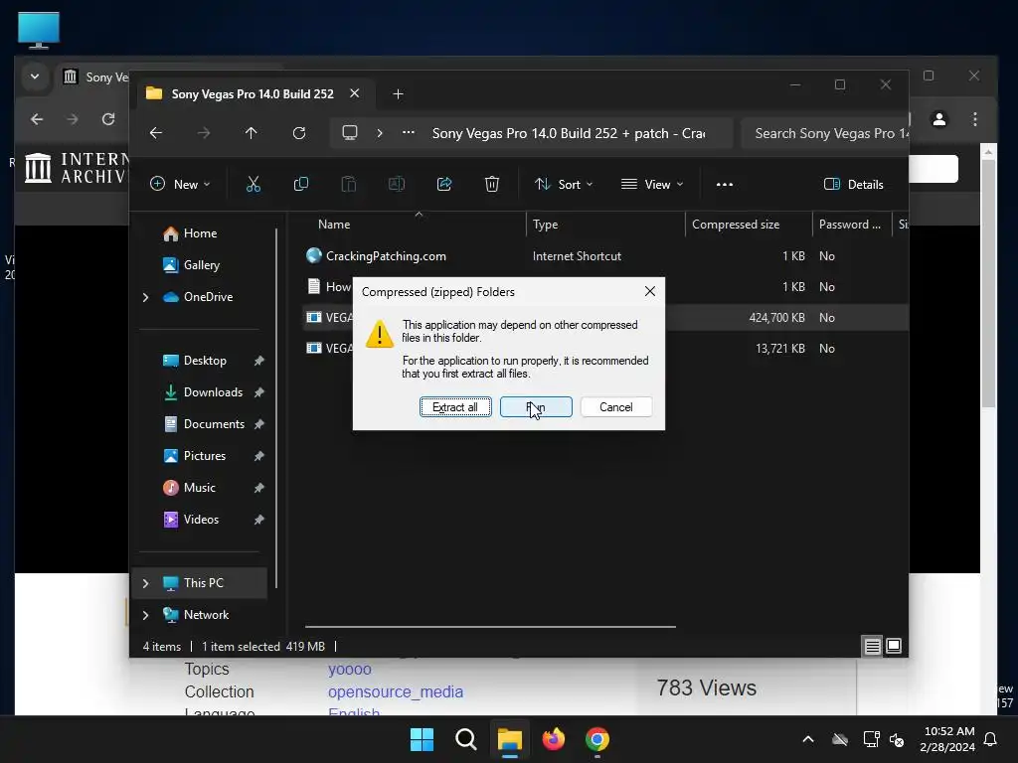Click the file list horizontal scrollbar
This screenshot has height=763, width=1018.
coord(490,627)
